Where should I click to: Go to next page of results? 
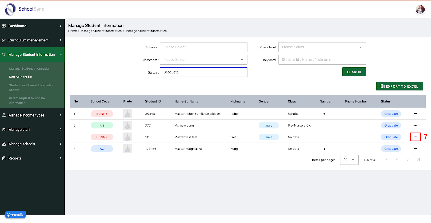pyautogui.click(x=408, y=160)
